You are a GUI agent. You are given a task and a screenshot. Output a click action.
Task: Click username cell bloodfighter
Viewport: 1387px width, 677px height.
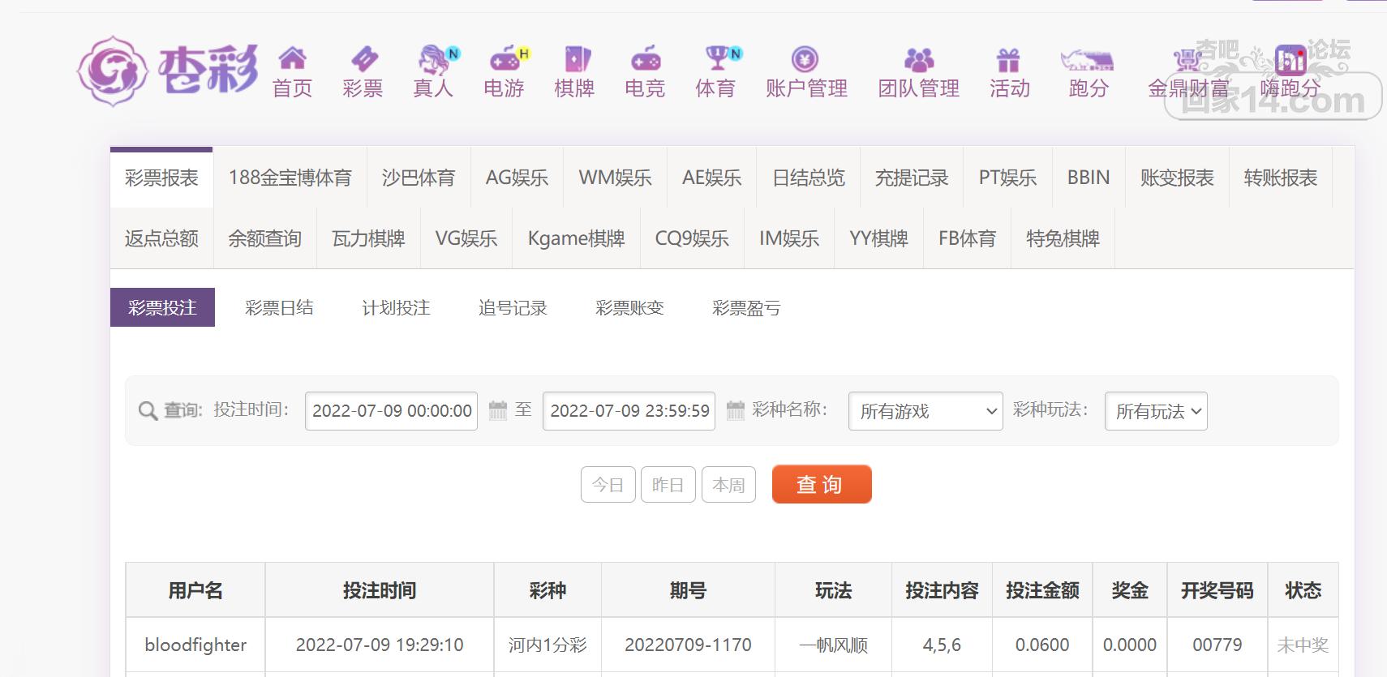pyautogui.click(x=195, y=645)
